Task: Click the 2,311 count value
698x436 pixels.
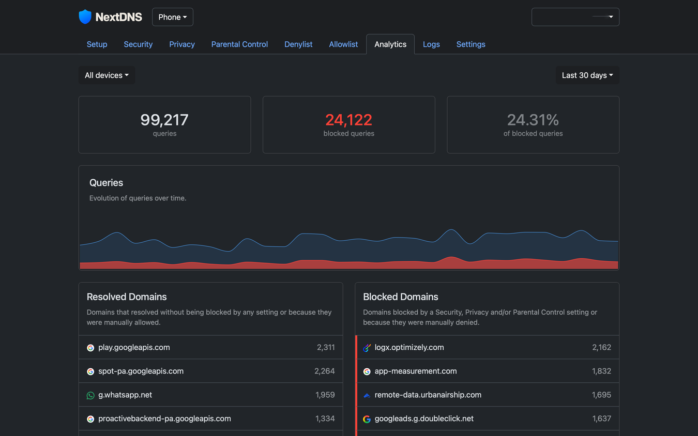Action: click(326, 348)
